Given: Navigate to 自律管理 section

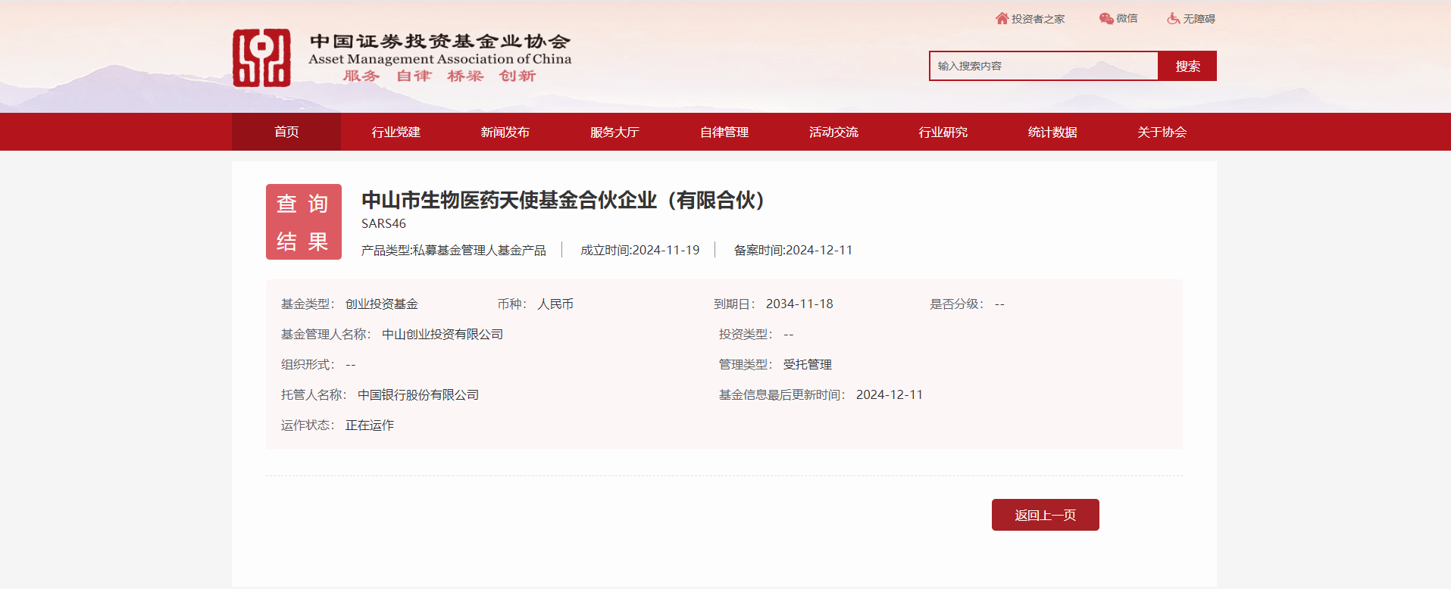Looking at the screenshot, I should click(724, 132).
